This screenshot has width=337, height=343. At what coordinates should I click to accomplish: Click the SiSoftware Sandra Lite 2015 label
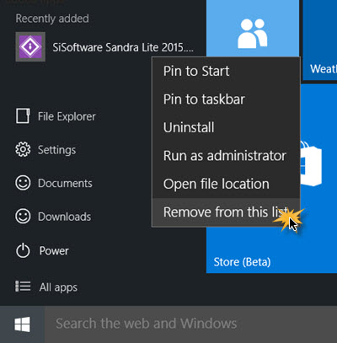coord(123,47)
